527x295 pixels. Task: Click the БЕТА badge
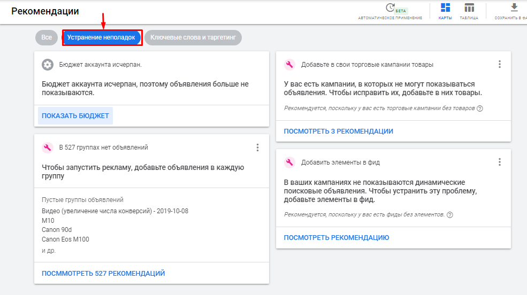pyautogui.click(x=401, y=11)
